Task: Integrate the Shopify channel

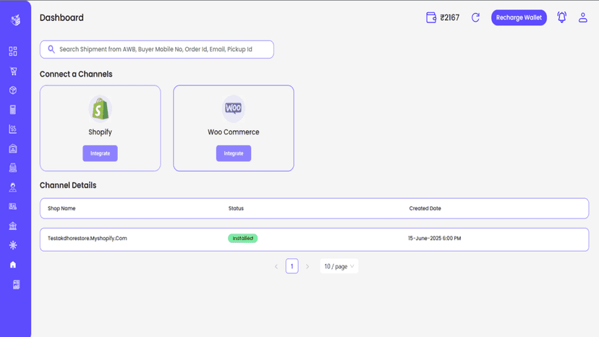Action: tap(100, 153)
